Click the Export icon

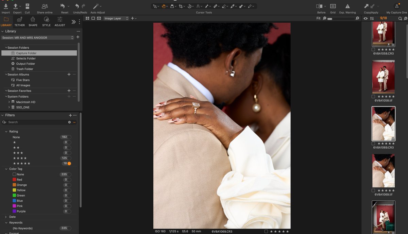pyautogui.click(x=15, y=6)
